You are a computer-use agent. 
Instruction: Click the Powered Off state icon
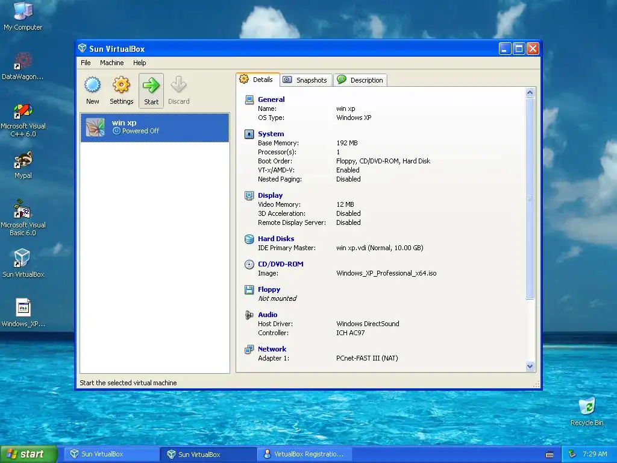[x=116, y=131]
